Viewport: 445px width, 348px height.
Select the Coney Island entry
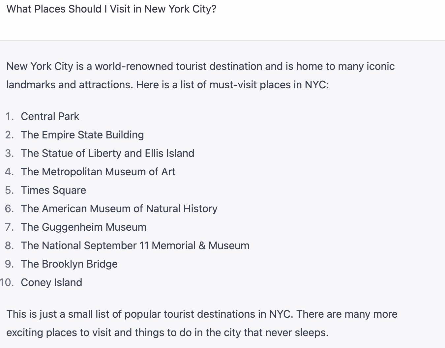tap(51, 282)
